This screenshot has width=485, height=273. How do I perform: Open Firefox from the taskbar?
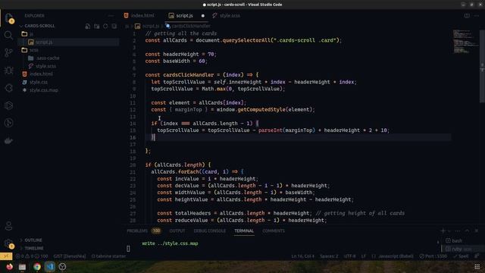[x=9, y=267]
